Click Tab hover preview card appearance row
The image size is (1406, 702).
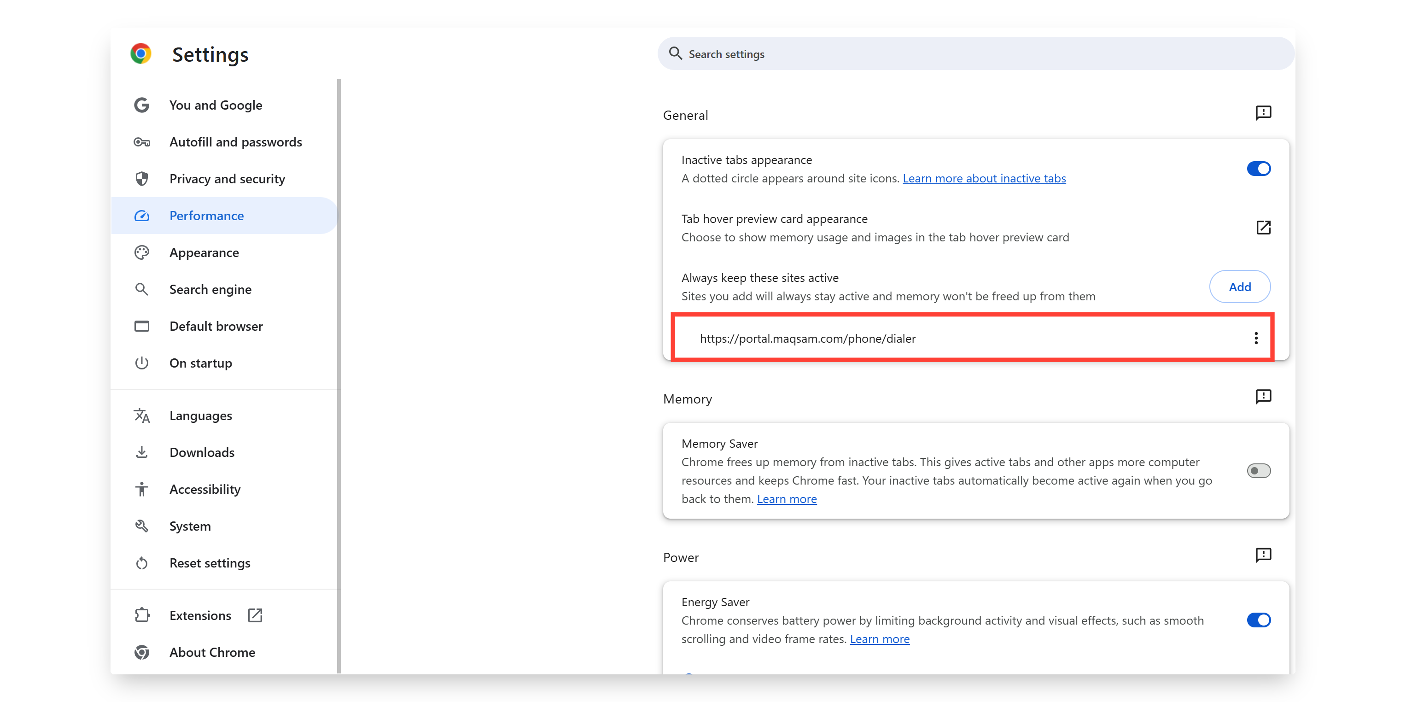(976, 228)
